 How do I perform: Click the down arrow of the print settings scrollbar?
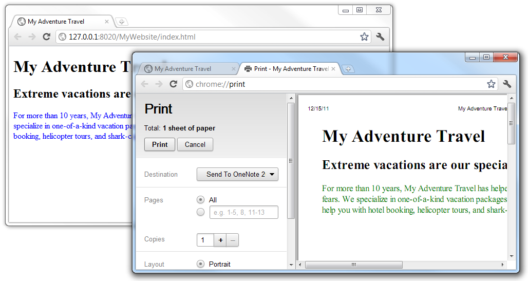[x=291, y=265]
